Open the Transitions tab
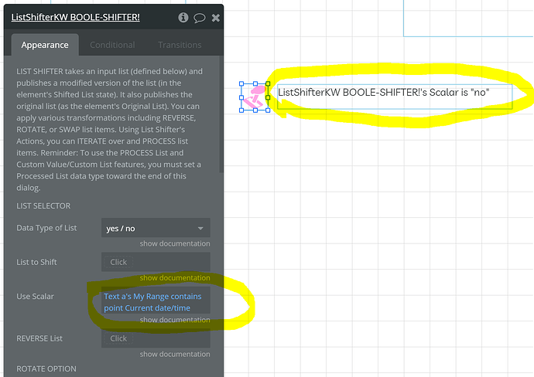Image resolution: width=534 pixels, height=377 pixels. pyautogui.click(x=180, y=45)
